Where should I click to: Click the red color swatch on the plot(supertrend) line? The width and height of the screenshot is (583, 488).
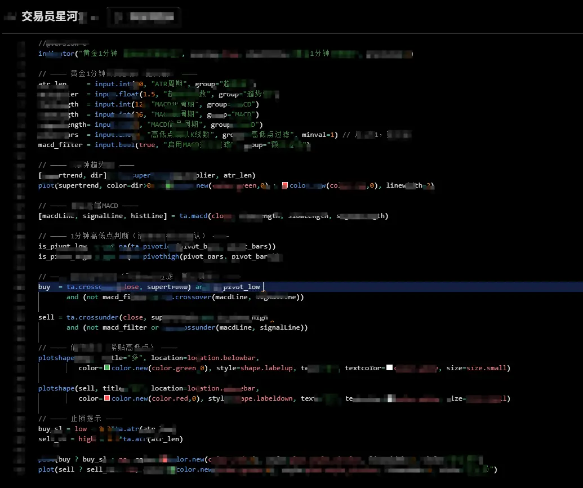285,185
